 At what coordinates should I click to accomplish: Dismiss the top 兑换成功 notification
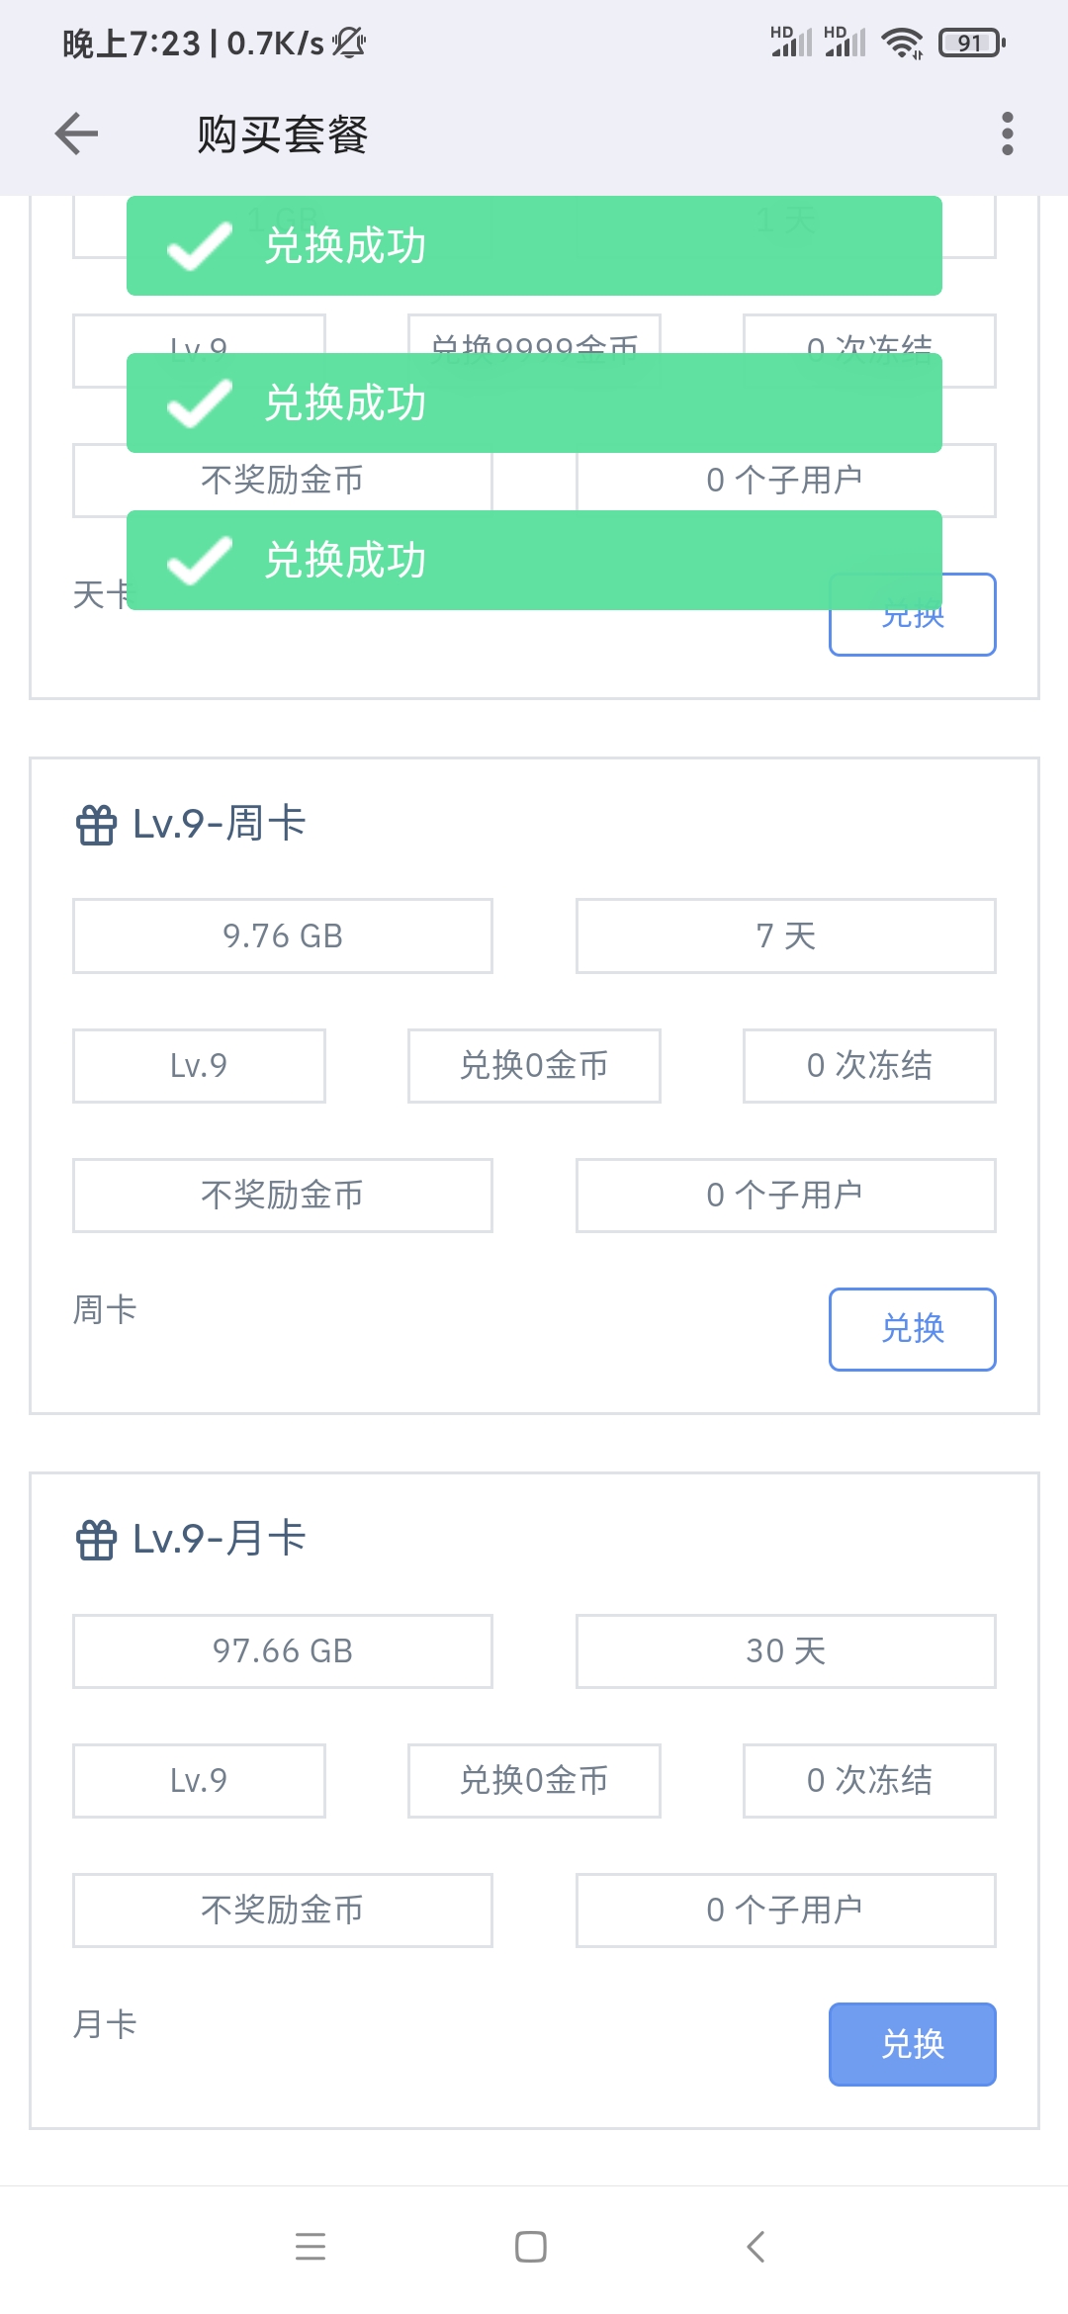point(534,245)
